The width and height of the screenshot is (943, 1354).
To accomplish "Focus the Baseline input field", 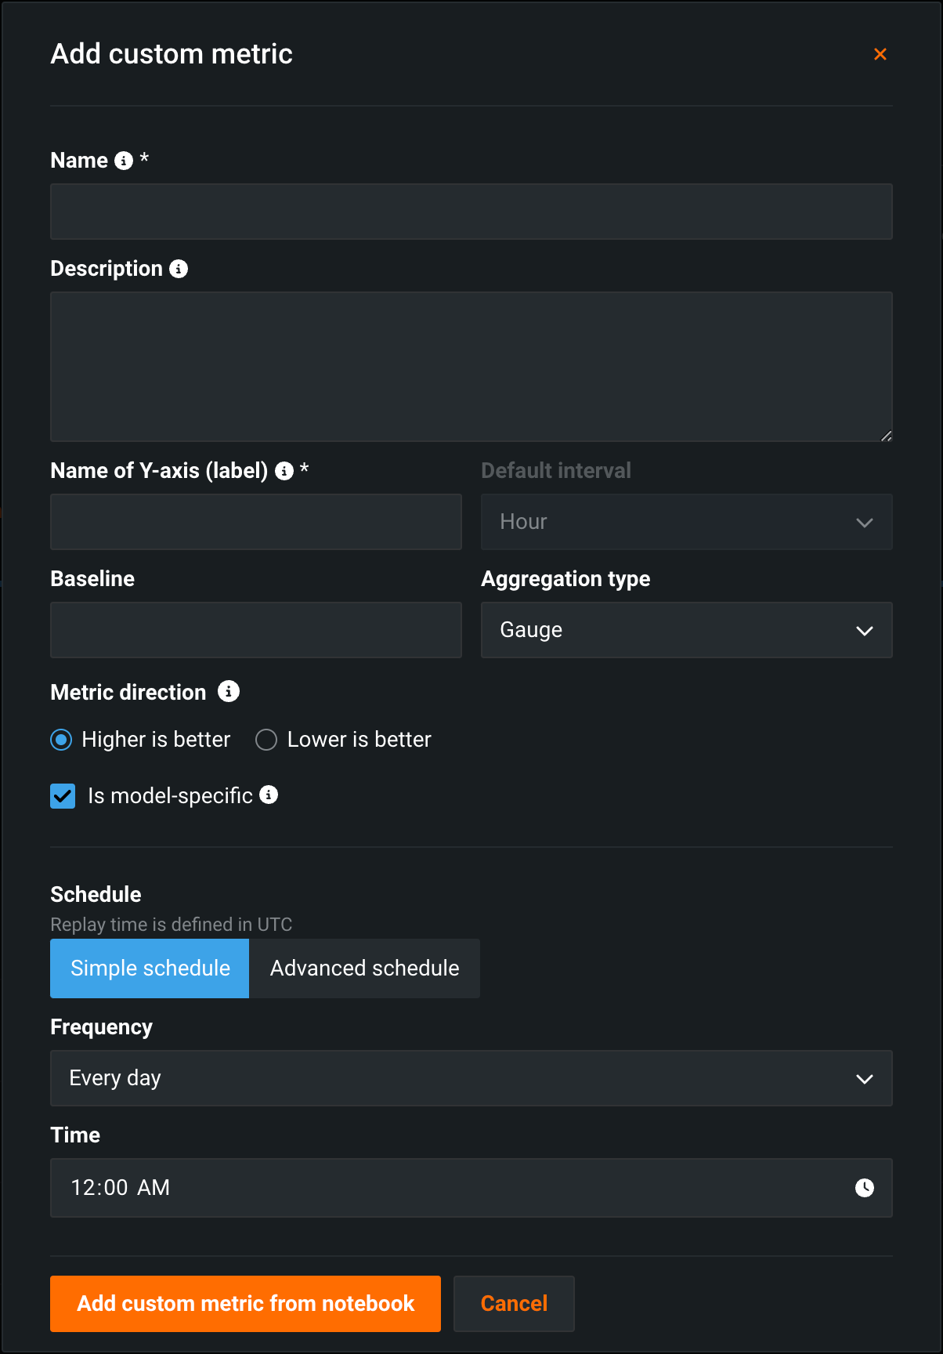I will click(x=256, y=630).
